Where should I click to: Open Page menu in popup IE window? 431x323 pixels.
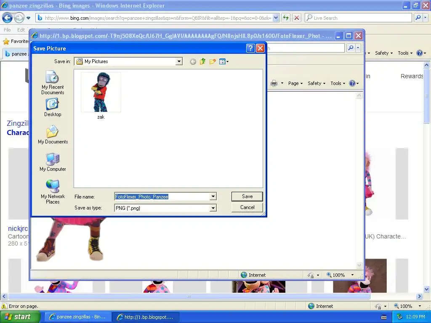pos(295,83)
